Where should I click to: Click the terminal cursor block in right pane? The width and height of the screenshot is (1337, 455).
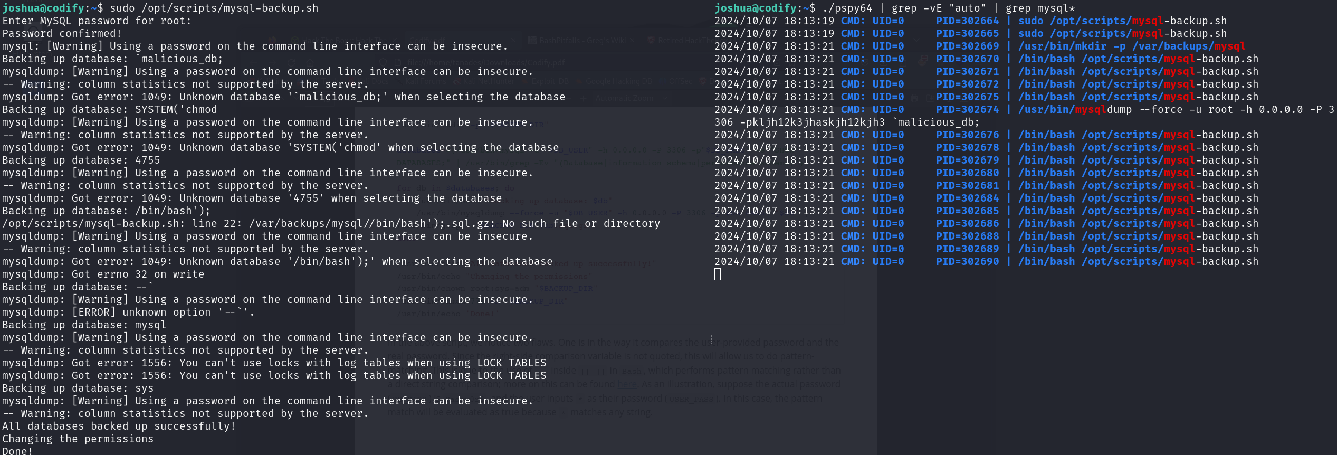[718, 274]
